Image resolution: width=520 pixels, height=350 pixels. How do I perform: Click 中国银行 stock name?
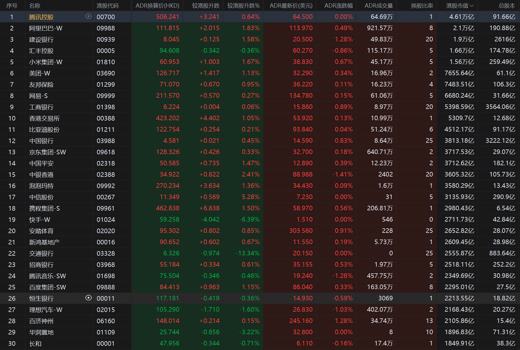[41, 141]
